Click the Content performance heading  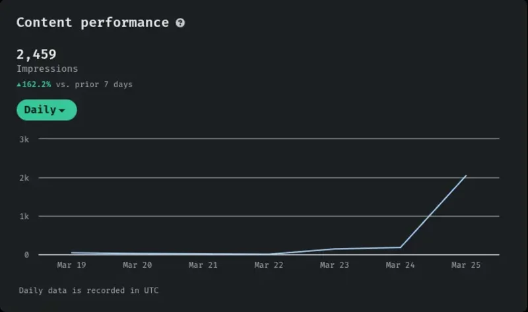click(x=92, y=22)
